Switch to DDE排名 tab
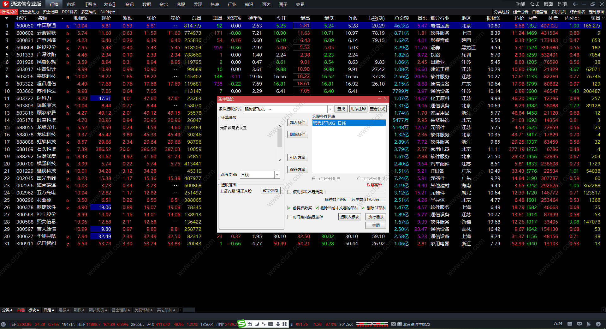The height and width of the screenshot is (329, 606). pos(69,12)
